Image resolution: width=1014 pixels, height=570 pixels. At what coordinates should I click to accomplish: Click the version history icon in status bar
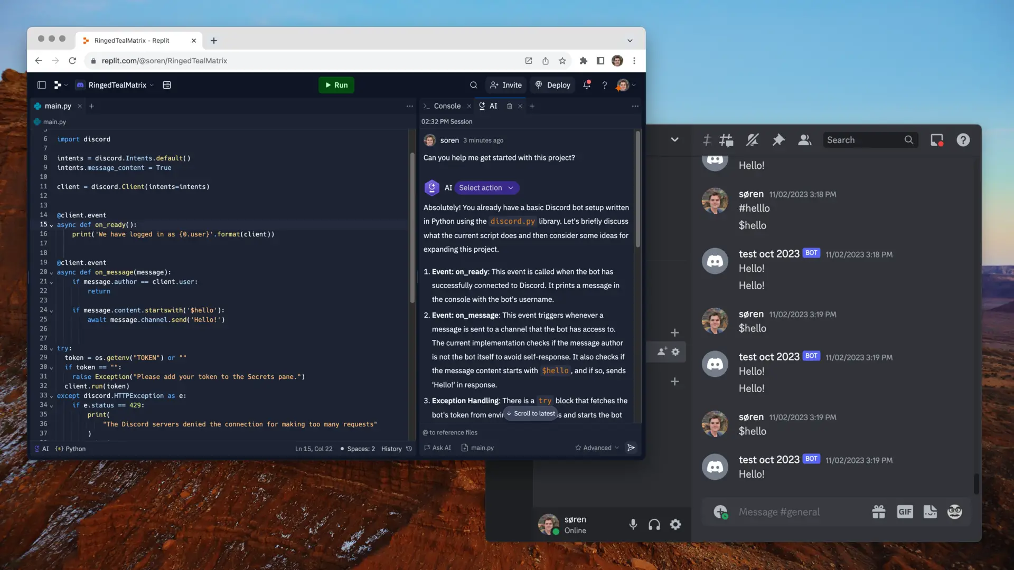tap(408, 448)
